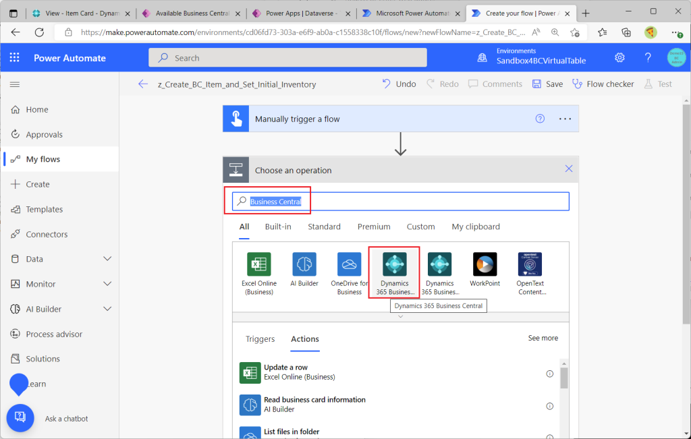Choose the Dynamics 365 connector beside WorkPoint
Image resolution: width=691 pixels, height=439 pixels.
[440, 273]
